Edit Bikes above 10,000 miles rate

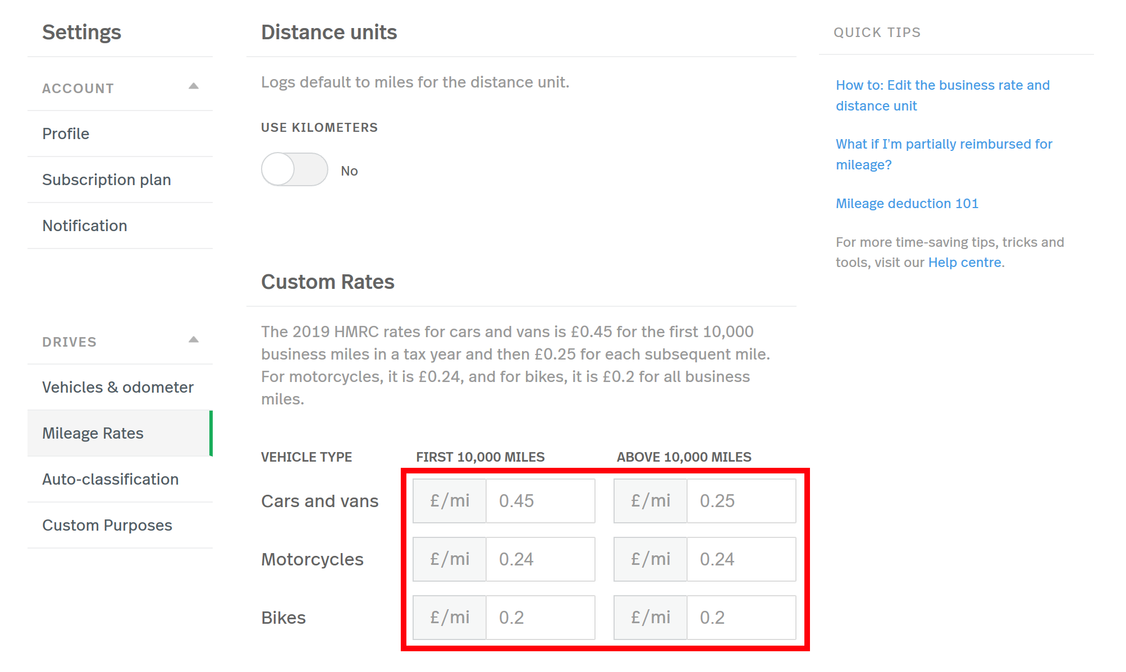(x=741, y=618)
